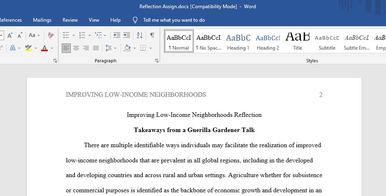
Task: Apply the Subtle Emphasis style
Action: [x=357, y=41]
